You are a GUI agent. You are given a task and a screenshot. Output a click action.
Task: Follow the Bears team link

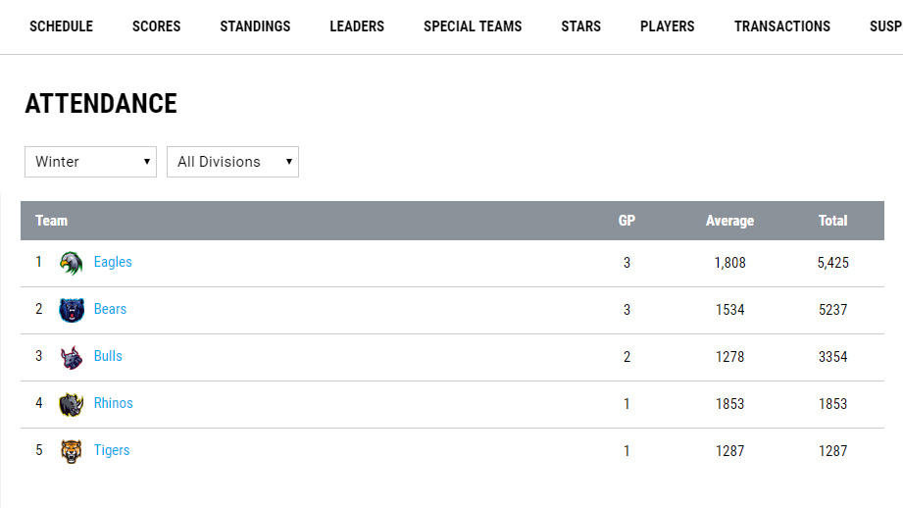110,309
